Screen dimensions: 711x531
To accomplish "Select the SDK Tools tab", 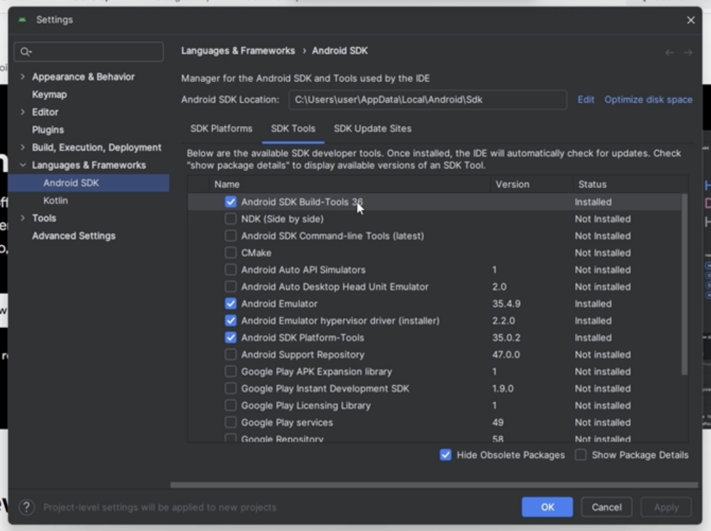I will coord(293,128).
